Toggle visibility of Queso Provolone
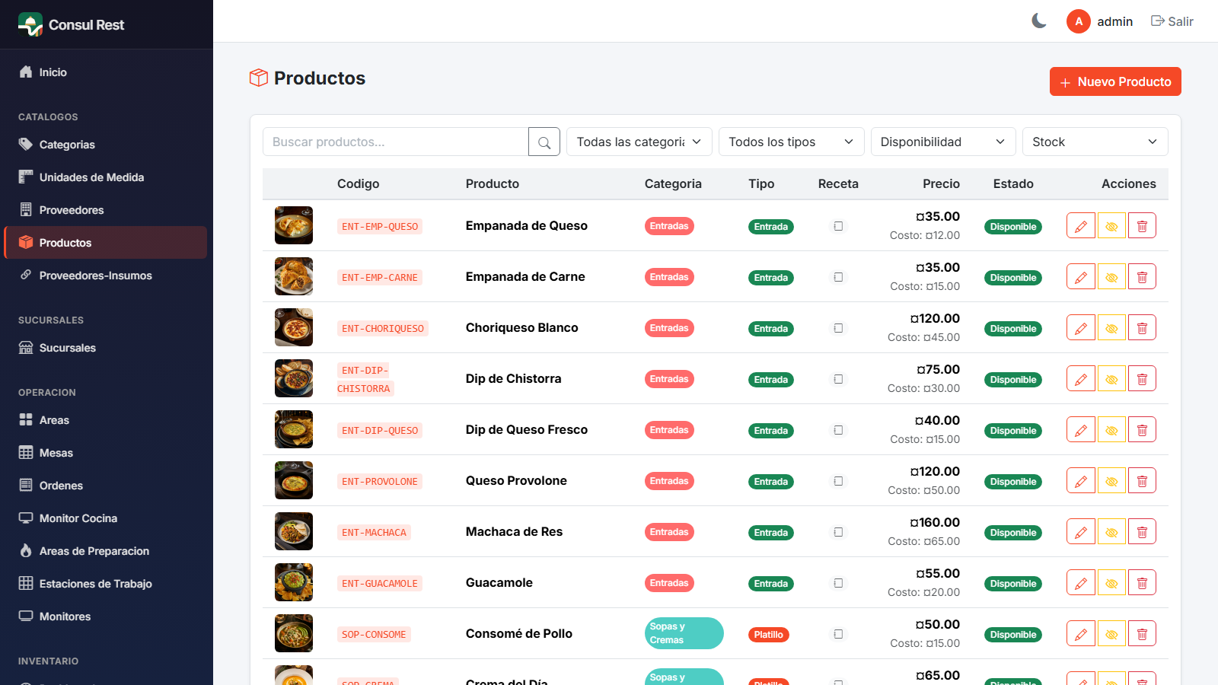1218x685 pixels. click(x=1111, y=481)
